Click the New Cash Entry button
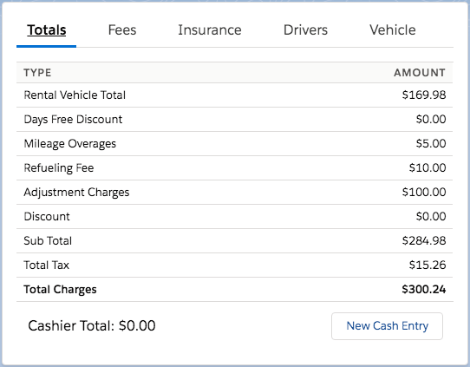 [387, 326]
